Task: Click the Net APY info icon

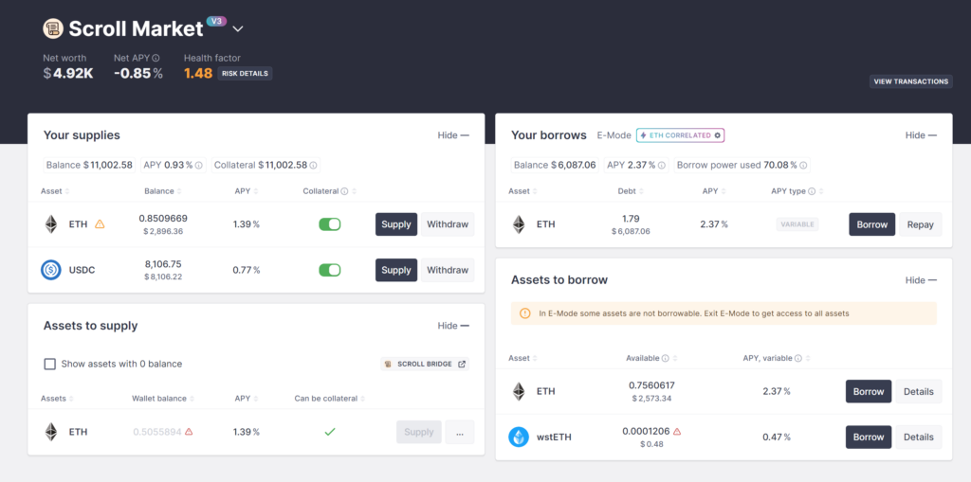Action: [x=156, y=58]
